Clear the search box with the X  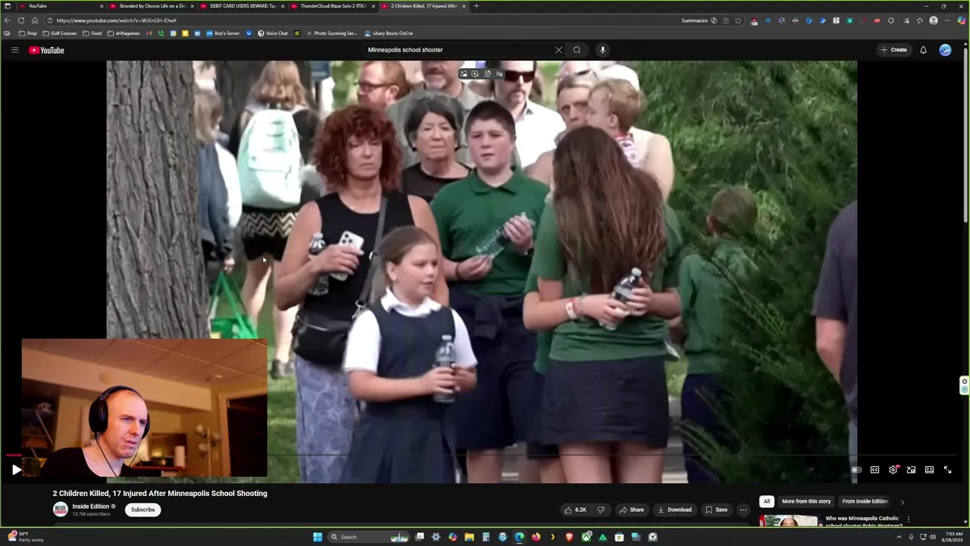[x=559, y=50]
